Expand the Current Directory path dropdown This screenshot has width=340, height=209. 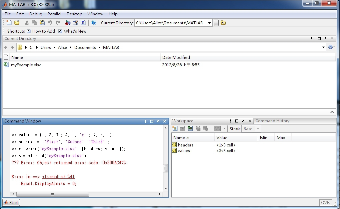[x=209, y=23]
